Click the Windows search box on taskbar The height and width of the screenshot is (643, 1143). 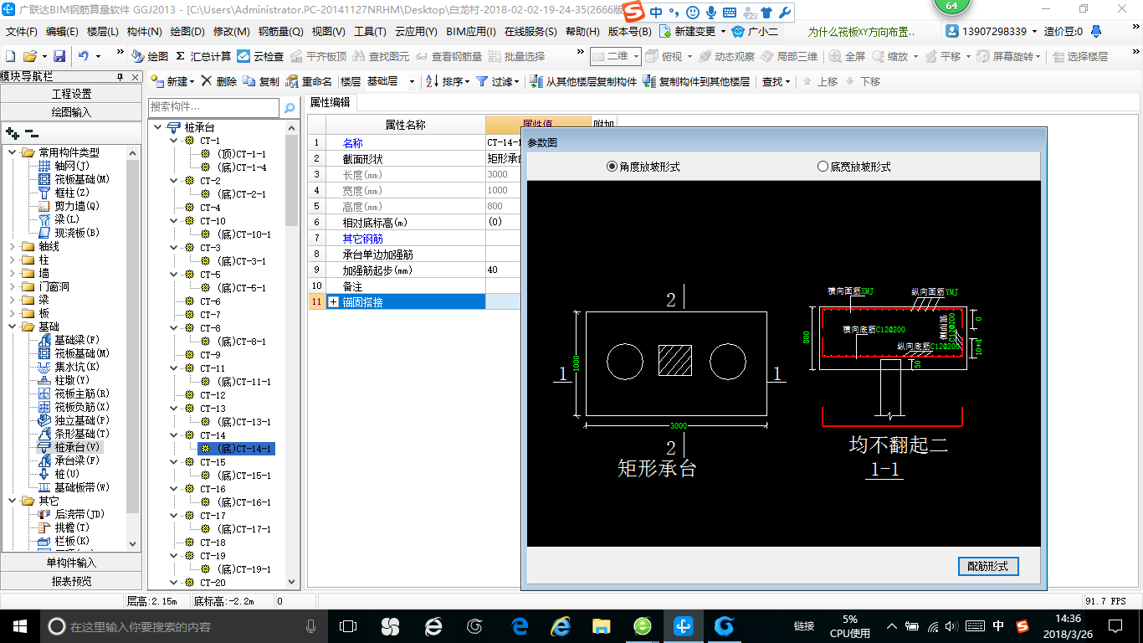click(x=182, y=626)
